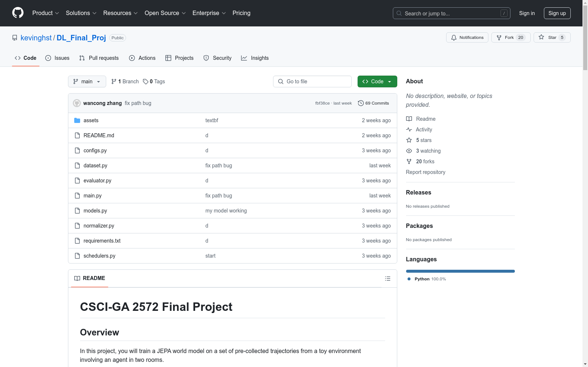Click the history clock icon near 69 Commits
Image resolution: width=588 pixels, height=367 pixels.
point(361,103)
